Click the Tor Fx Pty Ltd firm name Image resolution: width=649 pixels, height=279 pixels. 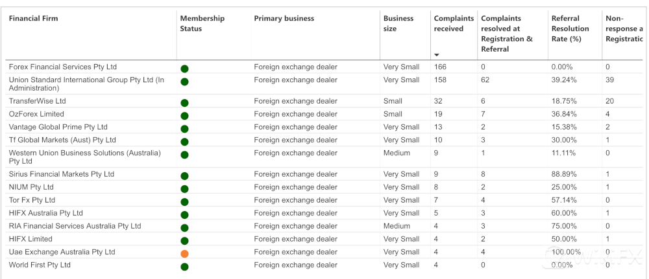tap(32, 200)
